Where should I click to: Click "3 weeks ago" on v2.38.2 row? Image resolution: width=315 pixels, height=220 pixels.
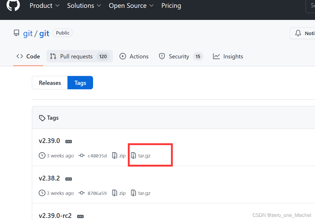(60, 193)
